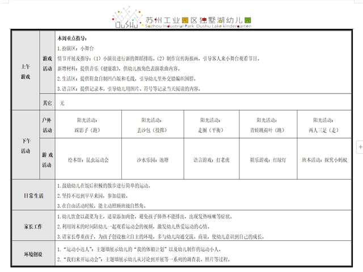Click the 户外活动 label cell

pos(47,125)
